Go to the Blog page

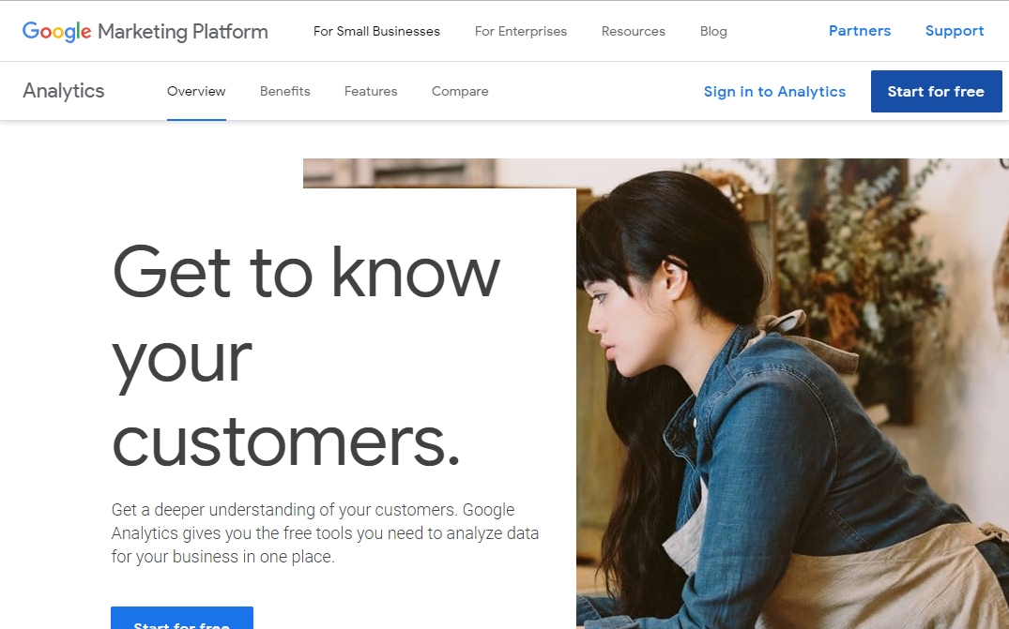(713, 31)
